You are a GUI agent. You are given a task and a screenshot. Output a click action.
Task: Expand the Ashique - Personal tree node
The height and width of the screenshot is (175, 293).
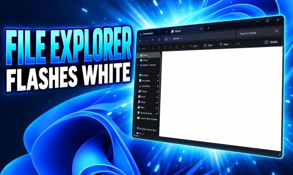pos(138,65)
